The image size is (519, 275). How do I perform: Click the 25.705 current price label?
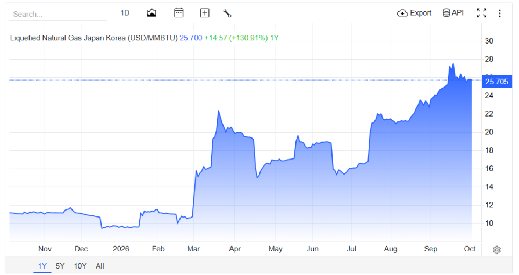(496, 82)
